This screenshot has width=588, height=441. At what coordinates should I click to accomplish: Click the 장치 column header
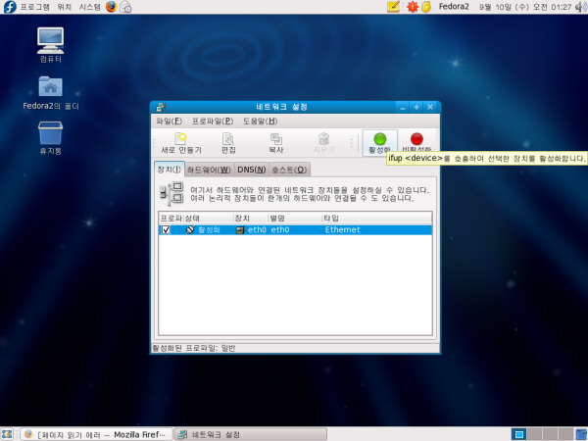pyautogui.click(x=251, y=219)
